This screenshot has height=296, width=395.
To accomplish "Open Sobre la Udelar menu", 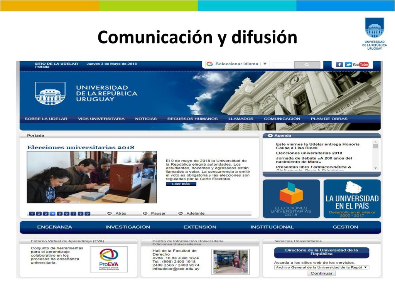I will [46, 119].
